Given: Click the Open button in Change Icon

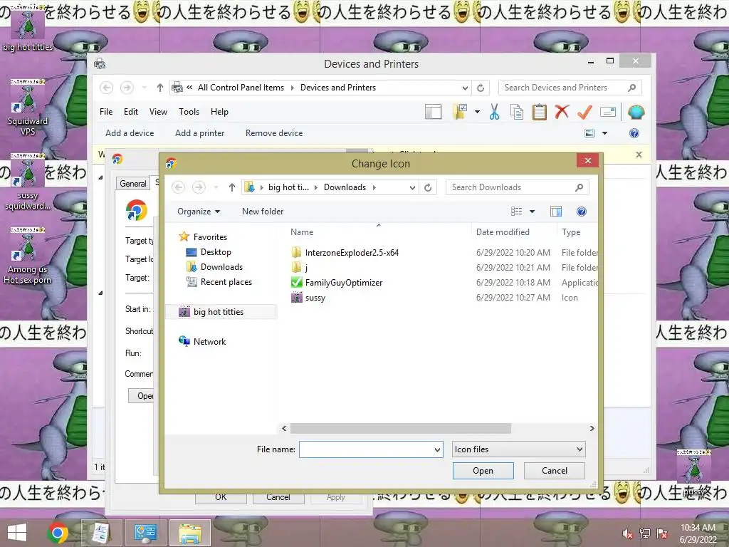Looking at the screenshot, I should [483, 471].
